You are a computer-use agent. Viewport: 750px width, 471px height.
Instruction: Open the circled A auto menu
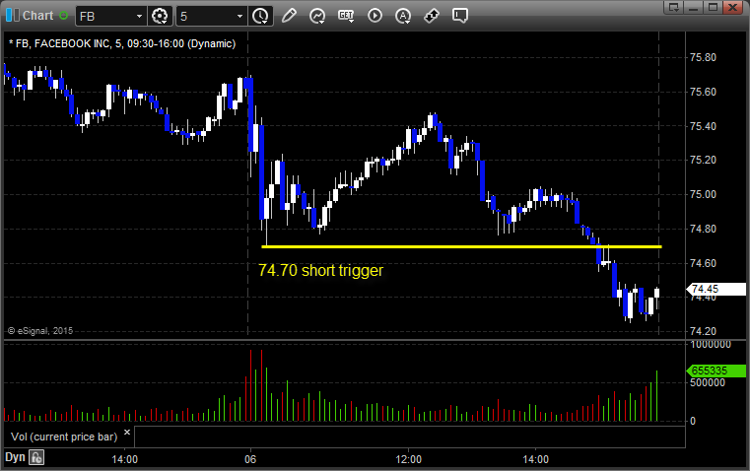click(x=403, y=16)
